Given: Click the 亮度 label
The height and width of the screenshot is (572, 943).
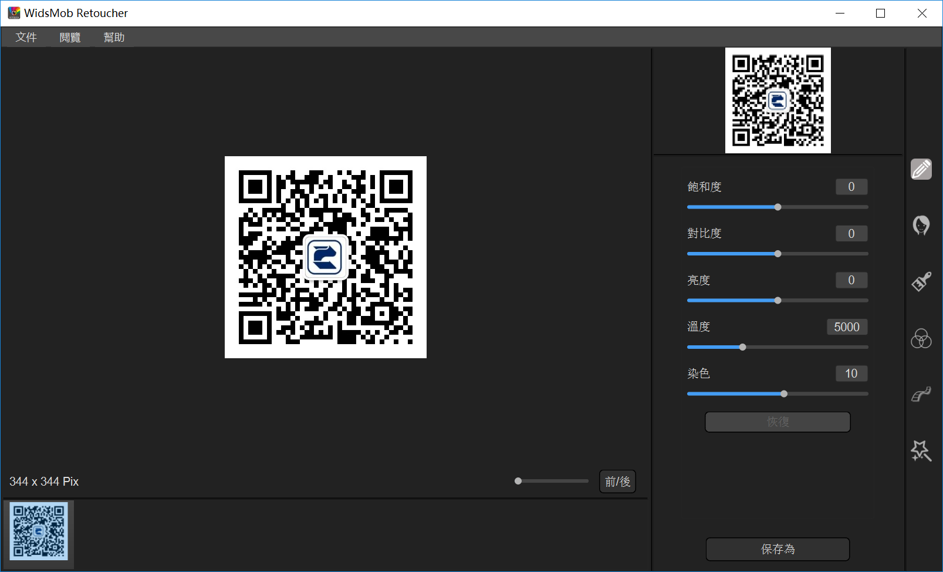Looking at the screenshot, I should point(698,280).
